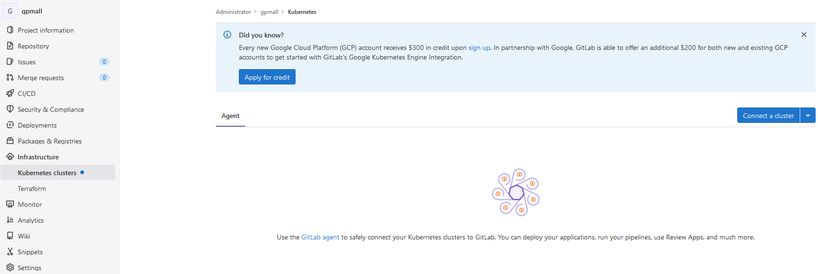Go to gpmall breadcrumb
The width and height of the screenshot is (818, 274).
point(269,12)
